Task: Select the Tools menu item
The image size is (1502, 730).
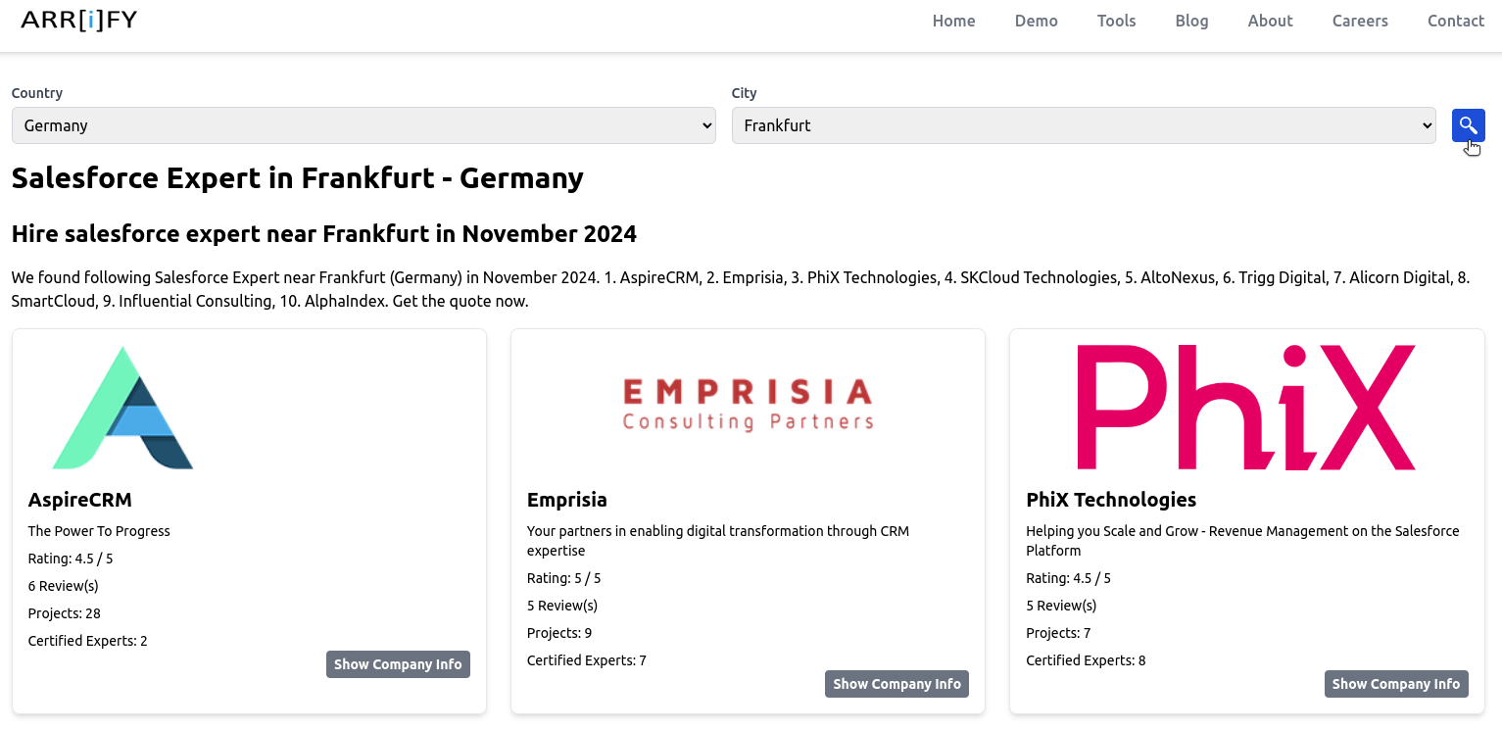Action: 1116,21
